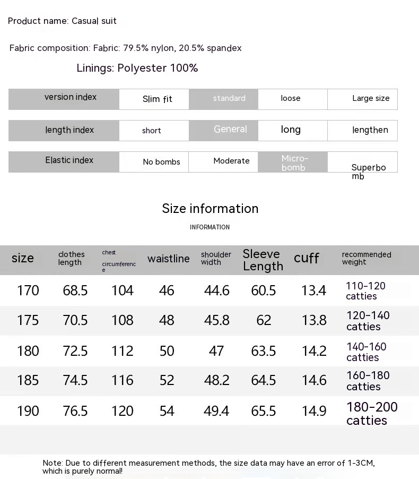Screen dimensions: 419x479
Task: Choose the short length option
Action: 152,131
